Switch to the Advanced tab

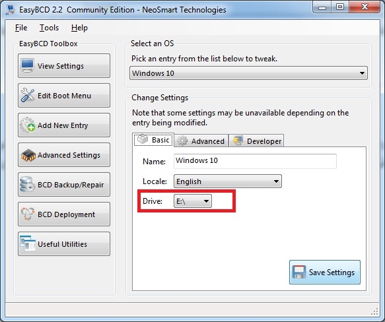(201, 141)
